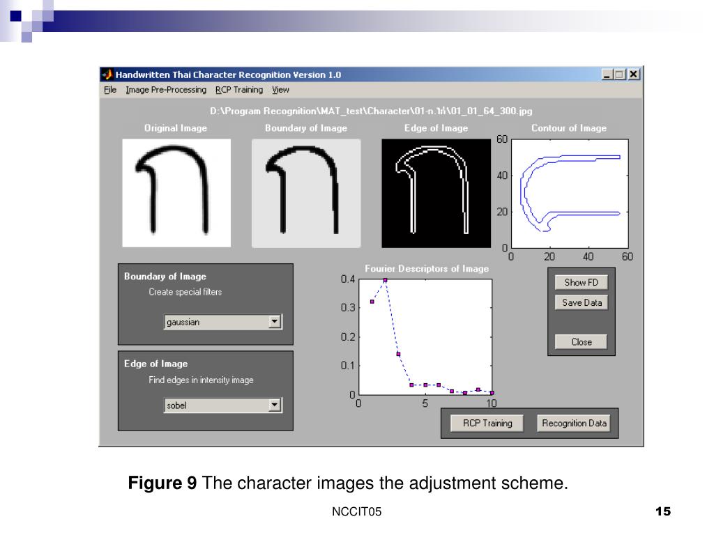Expand the sobel edge method dropdown arrow
This screenshot has height=535, width=714.
(x=275, y=405)
